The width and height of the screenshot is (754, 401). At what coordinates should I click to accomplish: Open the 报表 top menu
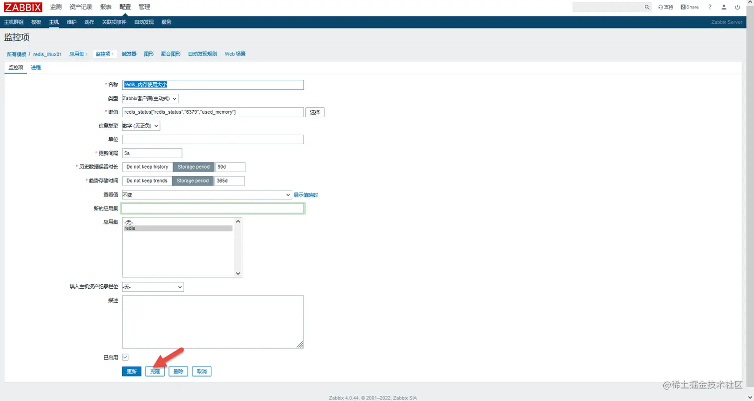pos(106,7)
